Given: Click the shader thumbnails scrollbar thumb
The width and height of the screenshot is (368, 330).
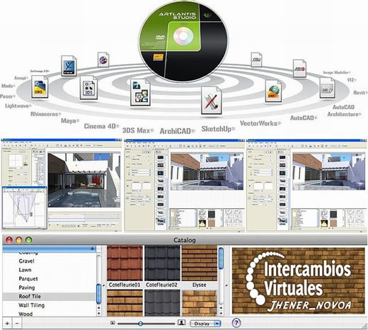Looking at the screenshot, I should [x=221, y=258].
